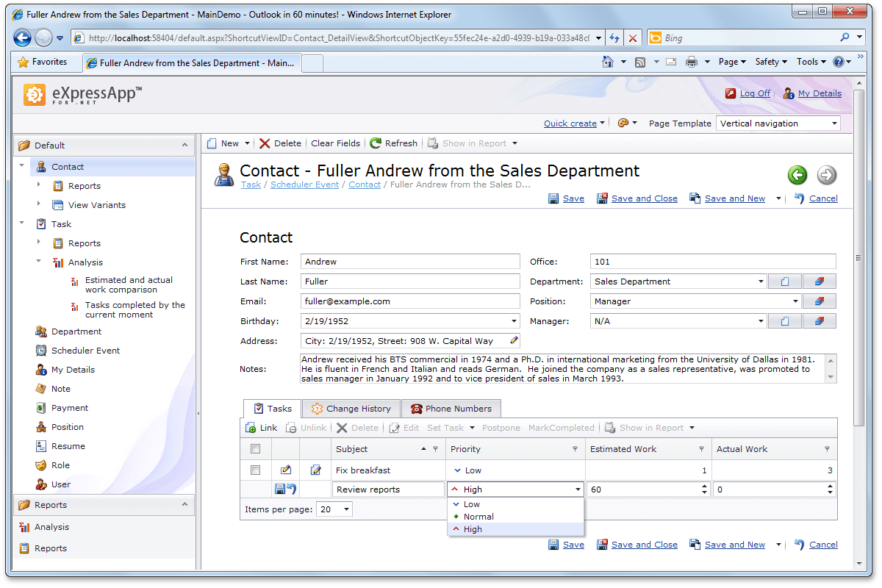Click into the Email input field
Screen dimensions: 882x588
(410, 301)
